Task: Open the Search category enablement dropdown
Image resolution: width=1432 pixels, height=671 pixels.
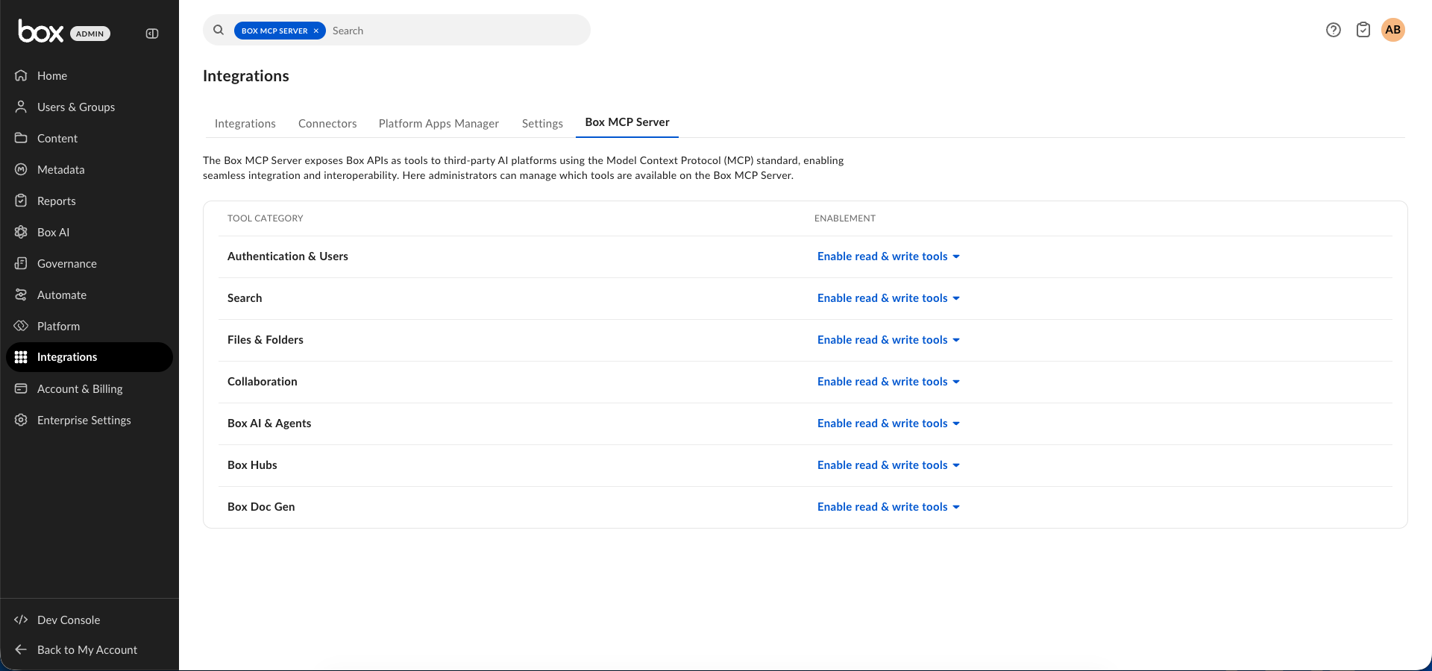Action: coord(888,298)
